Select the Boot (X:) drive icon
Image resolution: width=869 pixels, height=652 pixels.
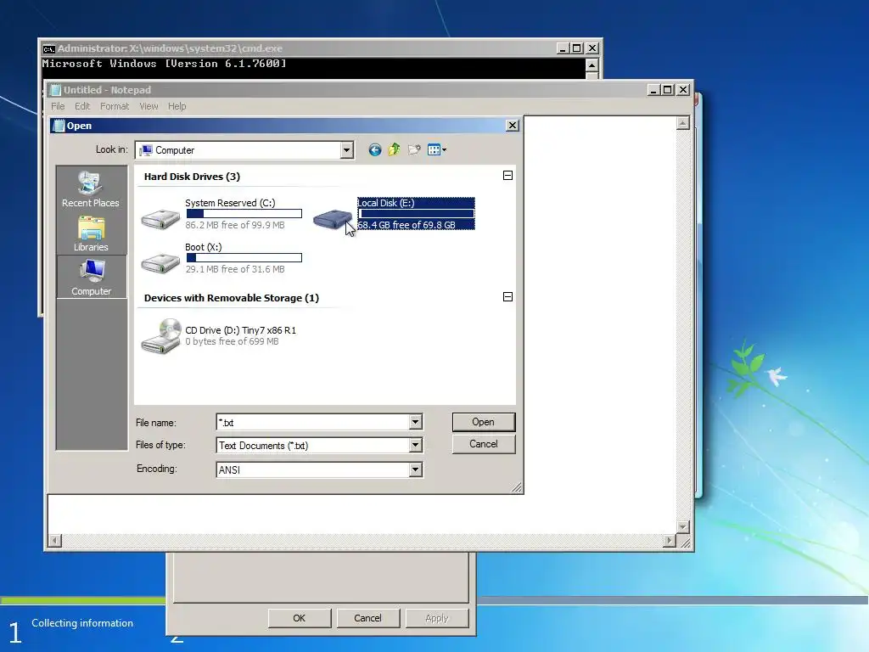(x=160, y=263)
